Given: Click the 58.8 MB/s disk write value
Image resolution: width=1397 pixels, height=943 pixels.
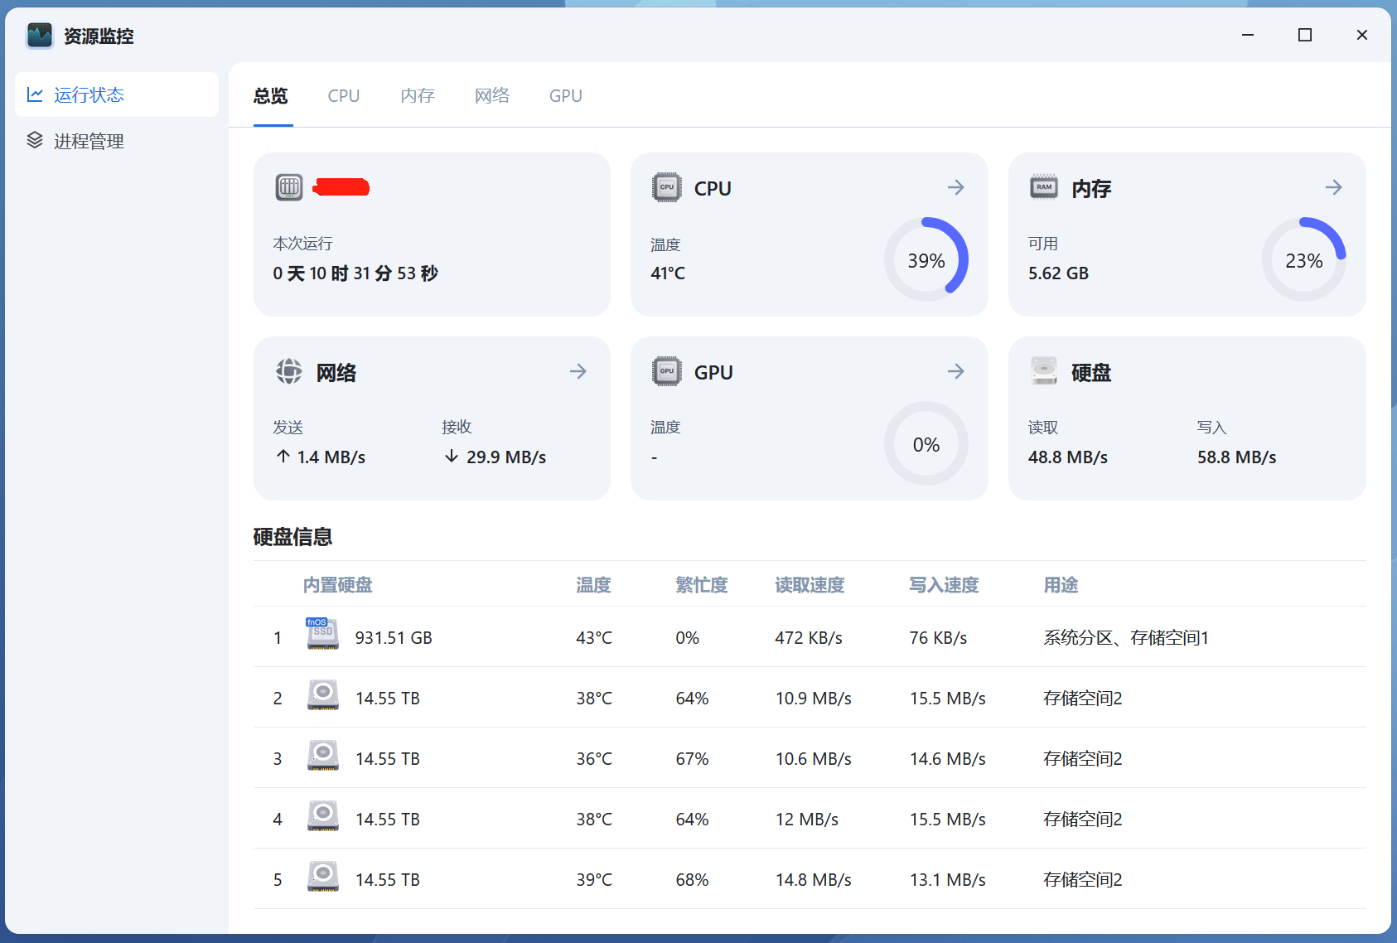Looking at the screenshot, I should [x=1237, y=457].
